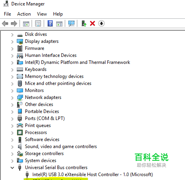The height and width of the screenshot is (180, 185).
Task: Expand the Display adapters chevron
Action: point(12,42)
